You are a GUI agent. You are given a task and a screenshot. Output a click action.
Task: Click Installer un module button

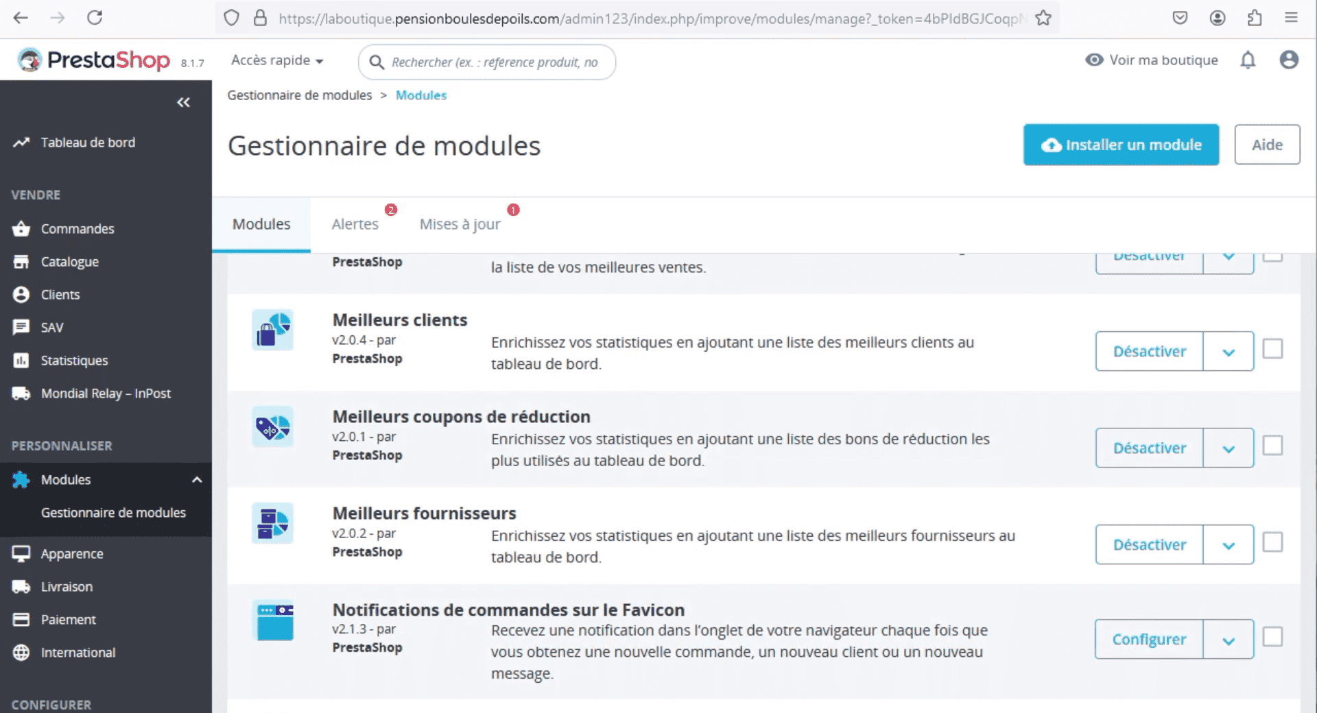pos(1121,145)
